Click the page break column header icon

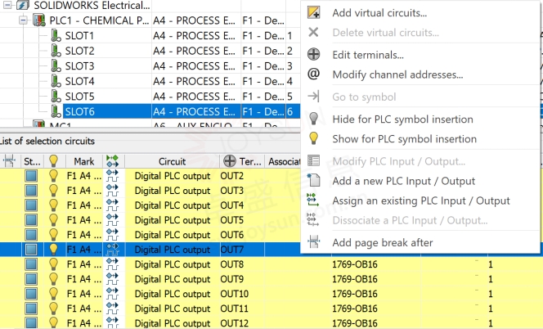tap(9, 161)
